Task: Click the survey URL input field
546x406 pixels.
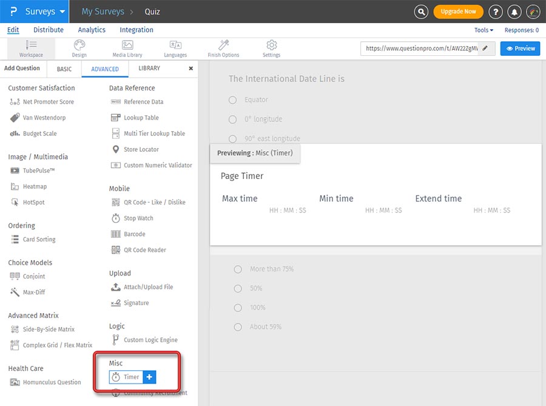Action: tap(420, 49)
